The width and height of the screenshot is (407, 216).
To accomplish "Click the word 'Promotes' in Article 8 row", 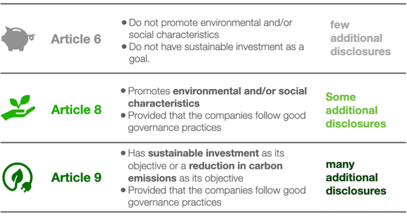I will [149, 91].
